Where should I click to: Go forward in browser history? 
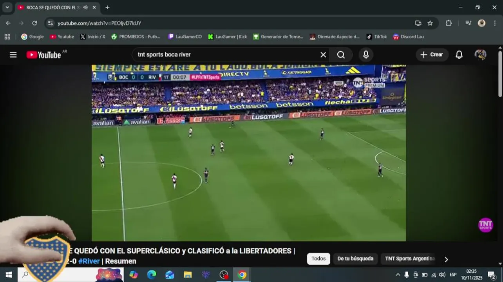(x=22, y=23)
